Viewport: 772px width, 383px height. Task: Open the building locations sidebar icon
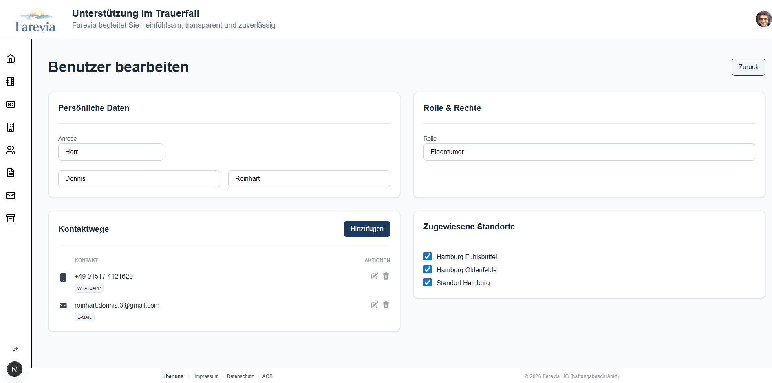pos(11,127)
